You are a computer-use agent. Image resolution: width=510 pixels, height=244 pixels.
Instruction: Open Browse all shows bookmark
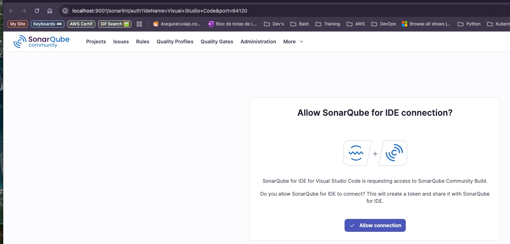tap(426, 24)
